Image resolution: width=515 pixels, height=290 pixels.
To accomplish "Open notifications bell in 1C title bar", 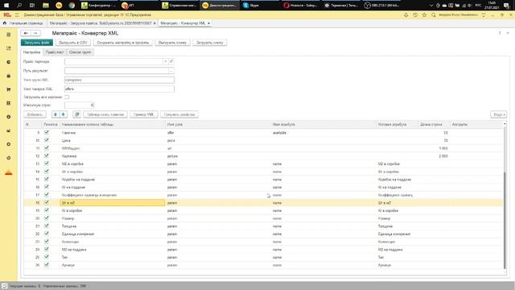I will [x=406, y=14].
